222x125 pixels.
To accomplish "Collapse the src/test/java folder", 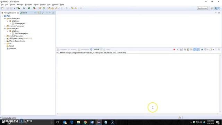I will pyautogui.click(x=5, y=28).
